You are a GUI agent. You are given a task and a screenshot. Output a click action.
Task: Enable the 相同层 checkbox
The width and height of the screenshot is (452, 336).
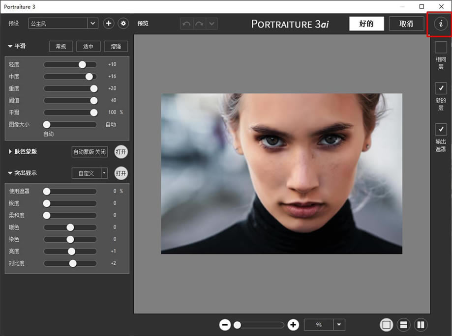click(x=441, y=47)
